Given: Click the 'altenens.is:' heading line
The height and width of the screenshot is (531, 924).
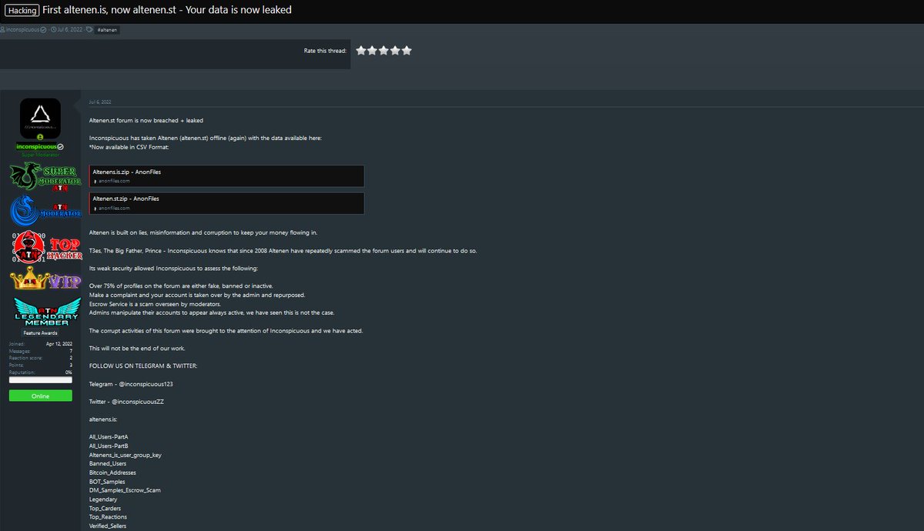Looking at the screenshot, I should click(x=102, y=419).
